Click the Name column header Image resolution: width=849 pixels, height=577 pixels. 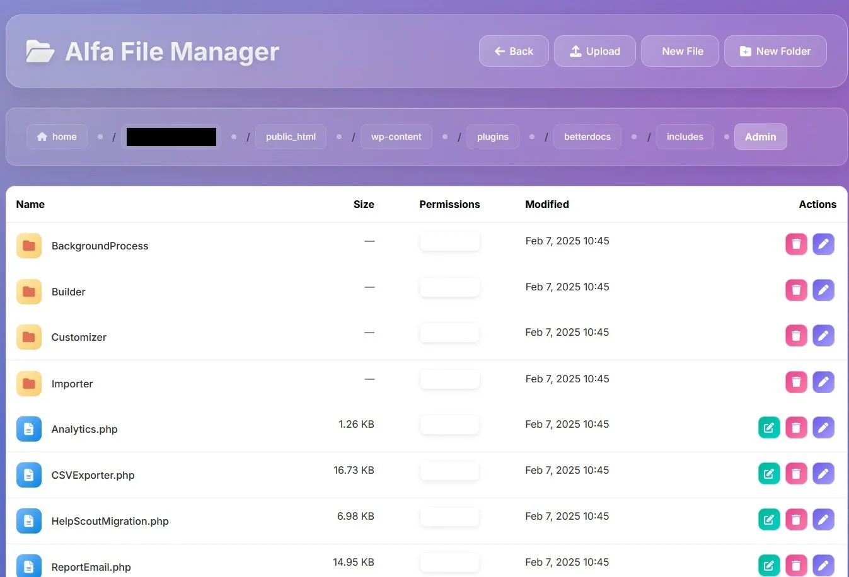click(30, 204)
